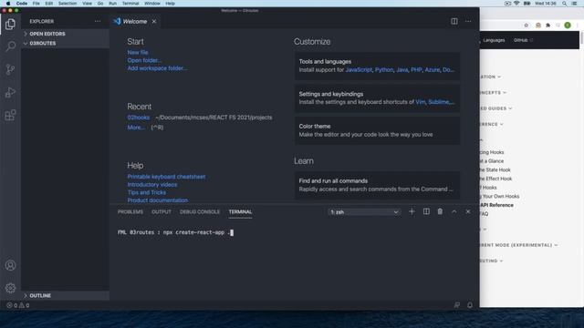The image size is (584, 328).
Task: Open Product documentation link
Action: [x=158, y=200]
